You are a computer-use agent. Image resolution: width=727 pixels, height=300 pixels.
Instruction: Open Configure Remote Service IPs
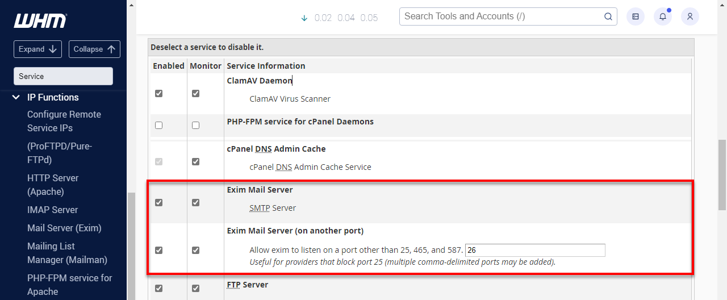pos(64,121)
